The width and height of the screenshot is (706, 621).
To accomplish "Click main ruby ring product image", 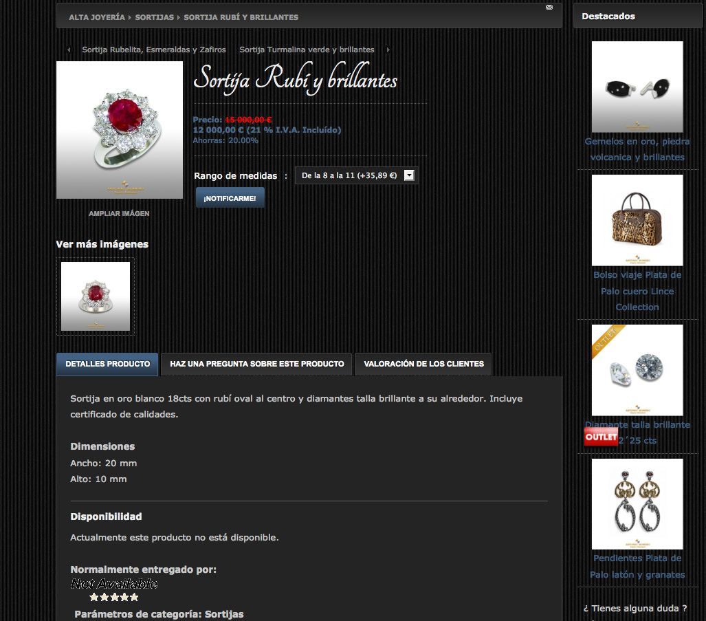I will coord(120,130).
